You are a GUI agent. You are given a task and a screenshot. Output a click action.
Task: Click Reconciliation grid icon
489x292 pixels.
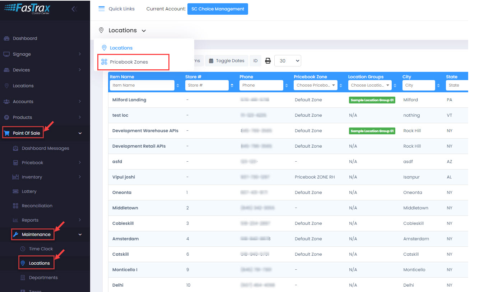[15, 206]
